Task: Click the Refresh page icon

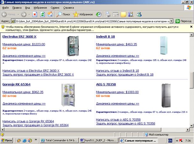Action: tap(42, 14)
